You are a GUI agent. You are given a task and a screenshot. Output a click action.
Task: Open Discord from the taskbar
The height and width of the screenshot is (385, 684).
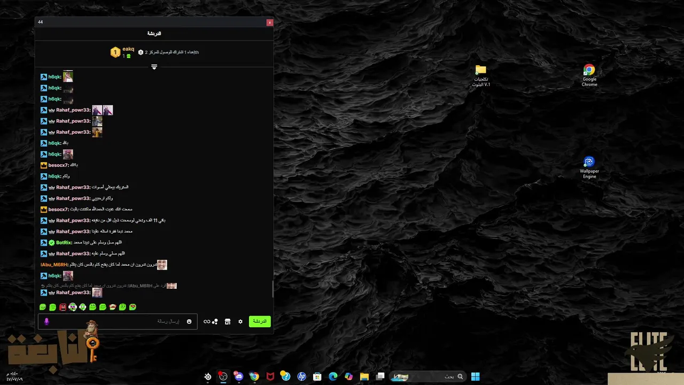238,376
